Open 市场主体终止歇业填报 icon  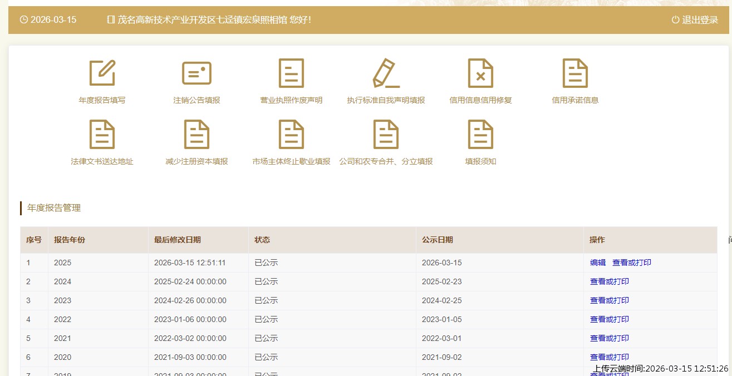[x=291, y=135]
